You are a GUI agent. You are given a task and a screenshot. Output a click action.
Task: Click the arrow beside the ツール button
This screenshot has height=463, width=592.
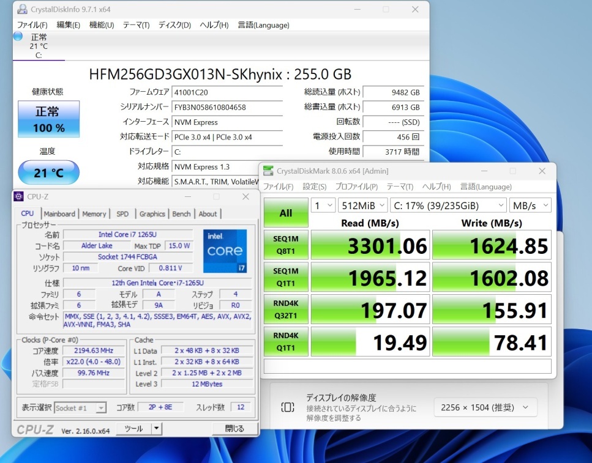(157, 429)
